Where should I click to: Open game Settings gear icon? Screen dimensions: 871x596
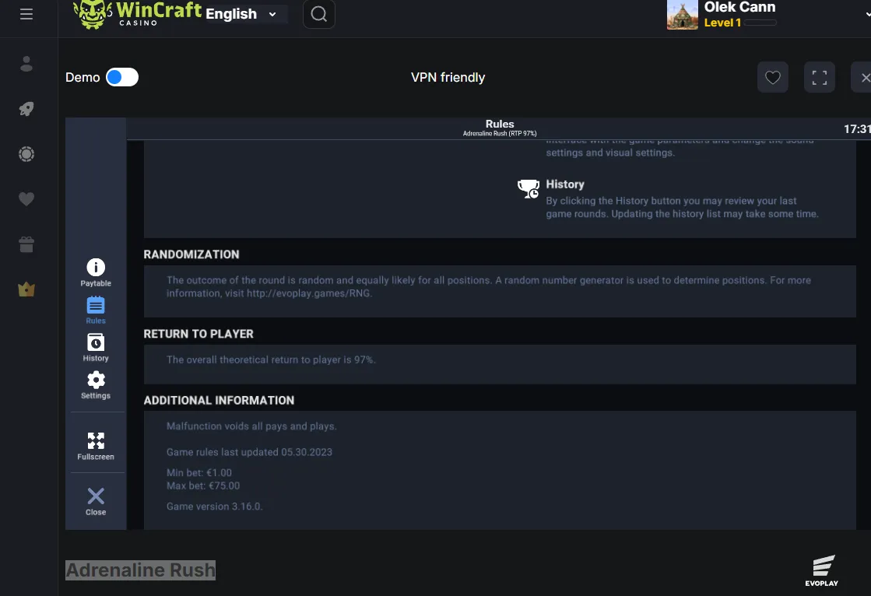pos(96,385)
